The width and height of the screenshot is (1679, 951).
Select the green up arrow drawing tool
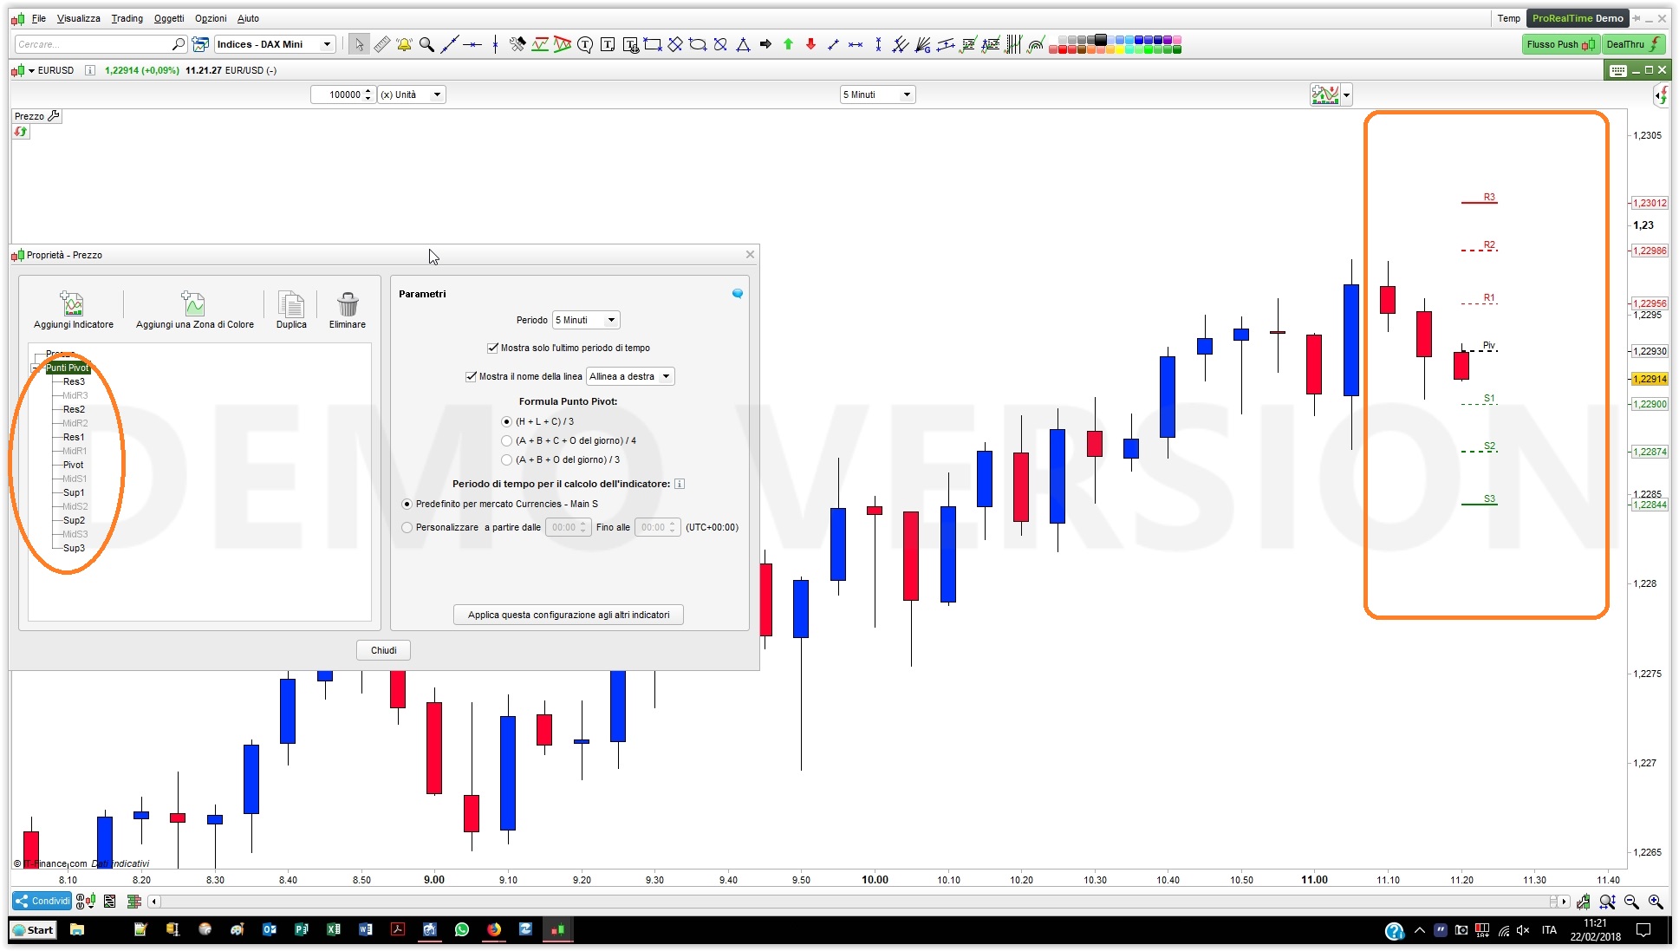pyautogui.click(x=788, y=44)
